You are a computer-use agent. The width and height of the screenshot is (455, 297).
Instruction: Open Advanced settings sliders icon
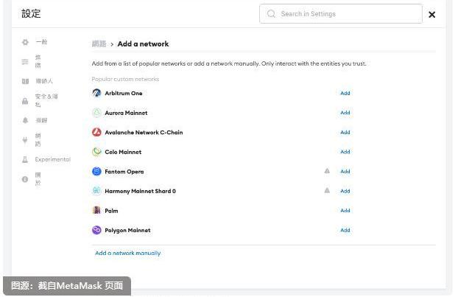pyautogui.click(x=25, y=62)
